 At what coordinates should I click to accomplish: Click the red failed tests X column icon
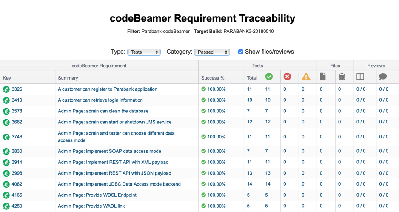pos(287,77)
